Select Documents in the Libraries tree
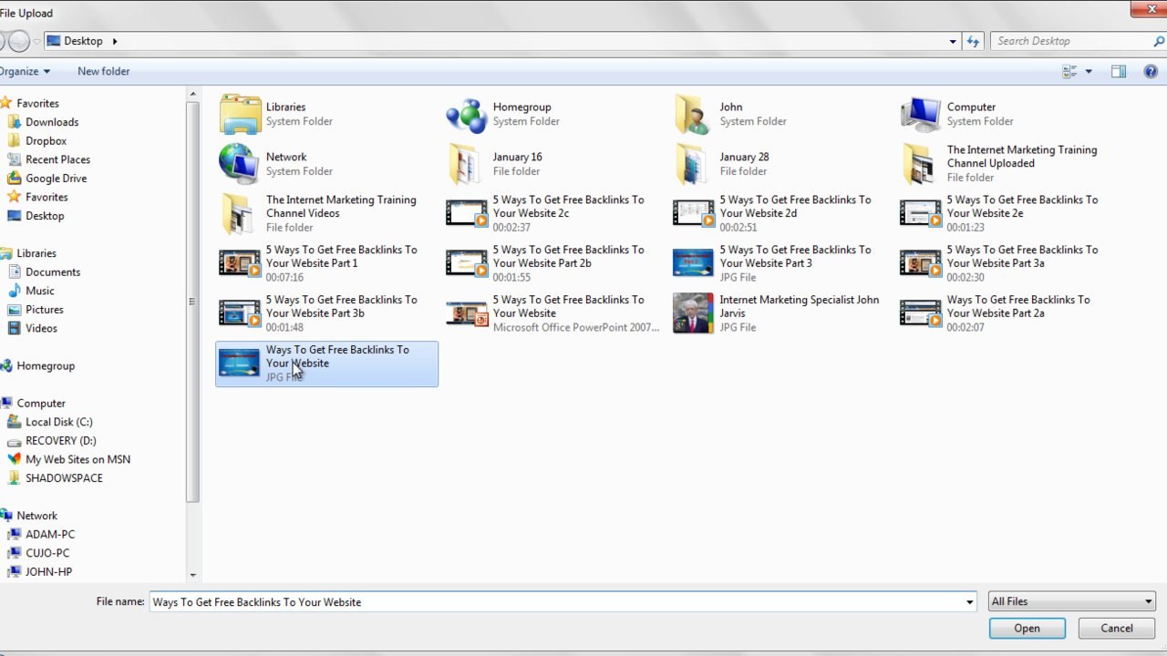The width and height of the screenshot is (1167, 656). pos(53,272)
